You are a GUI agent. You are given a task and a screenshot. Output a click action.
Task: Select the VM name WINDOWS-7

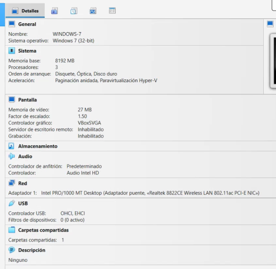click(67, 34)
